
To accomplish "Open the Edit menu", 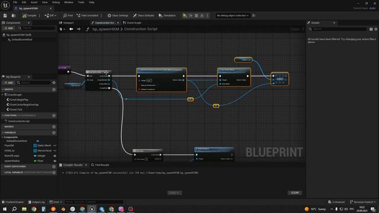I will 24,2.
